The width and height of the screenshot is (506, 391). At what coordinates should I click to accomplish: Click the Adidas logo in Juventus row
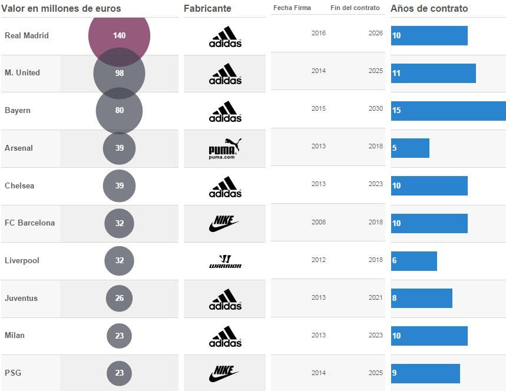pyautogui.click(x=225, y=299)
